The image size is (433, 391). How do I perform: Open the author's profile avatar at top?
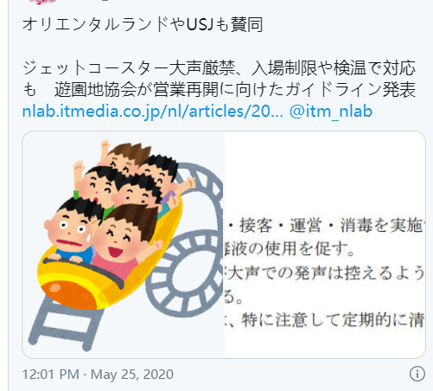click(x=42, y=2)
